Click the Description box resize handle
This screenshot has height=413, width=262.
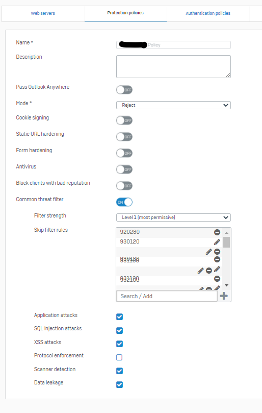[x=228, y=76]
